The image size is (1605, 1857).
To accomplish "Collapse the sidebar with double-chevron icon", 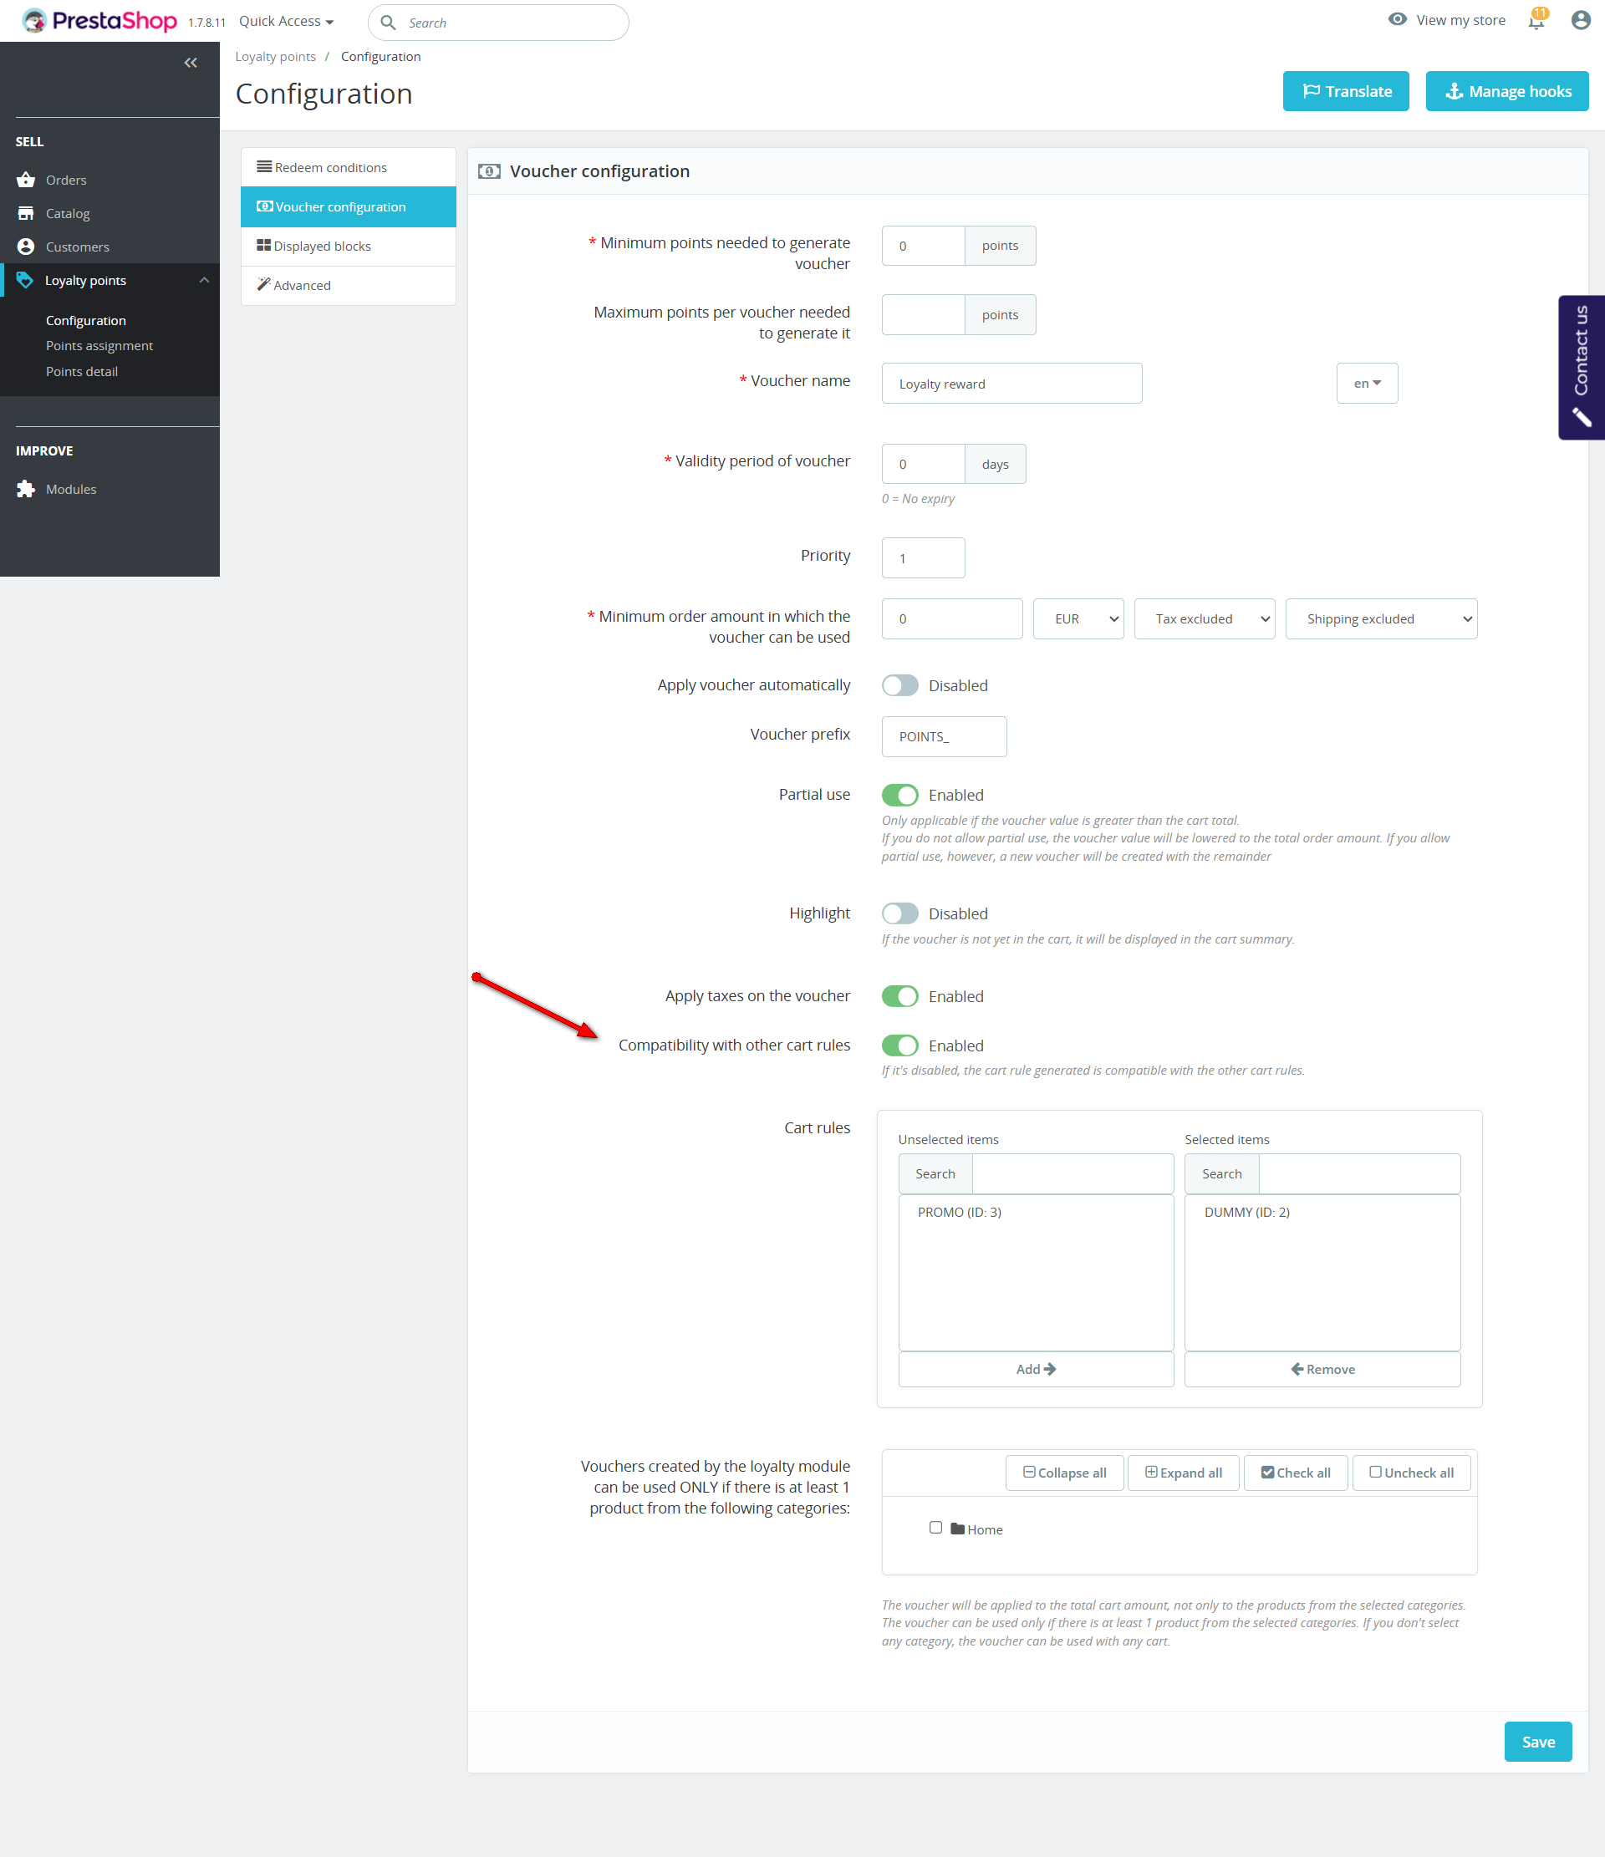I will tap(190, 63).
